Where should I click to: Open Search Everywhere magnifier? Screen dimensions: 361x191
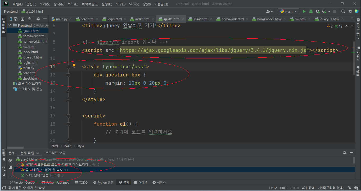pos(343,12)
